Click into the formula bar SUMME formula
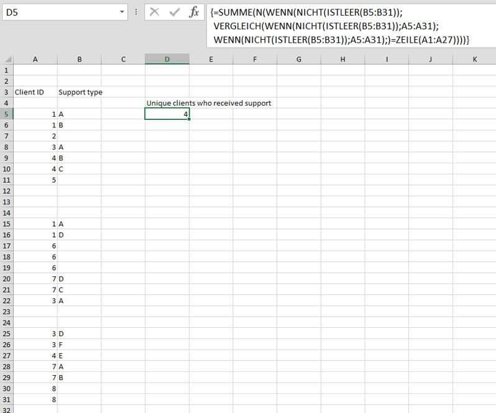The width and height of the screenshot is (496, 413). pyautogui.click(x=351, y=26)
